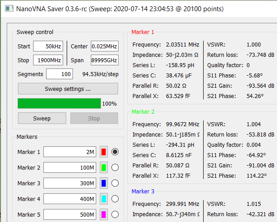Click the blue Marker 3 group heading

tap(143, 191)
